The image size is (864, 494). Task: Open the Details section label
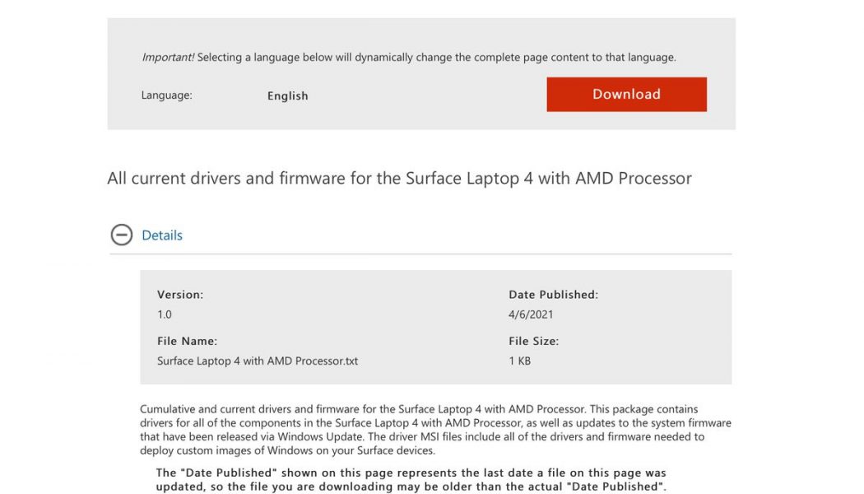click(x=161, y=235)
